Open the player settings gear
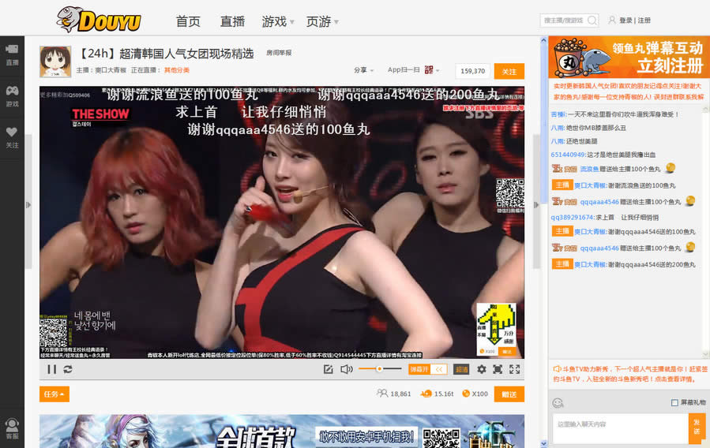This screenshot has width=710, height=448. tap(481, 369)
